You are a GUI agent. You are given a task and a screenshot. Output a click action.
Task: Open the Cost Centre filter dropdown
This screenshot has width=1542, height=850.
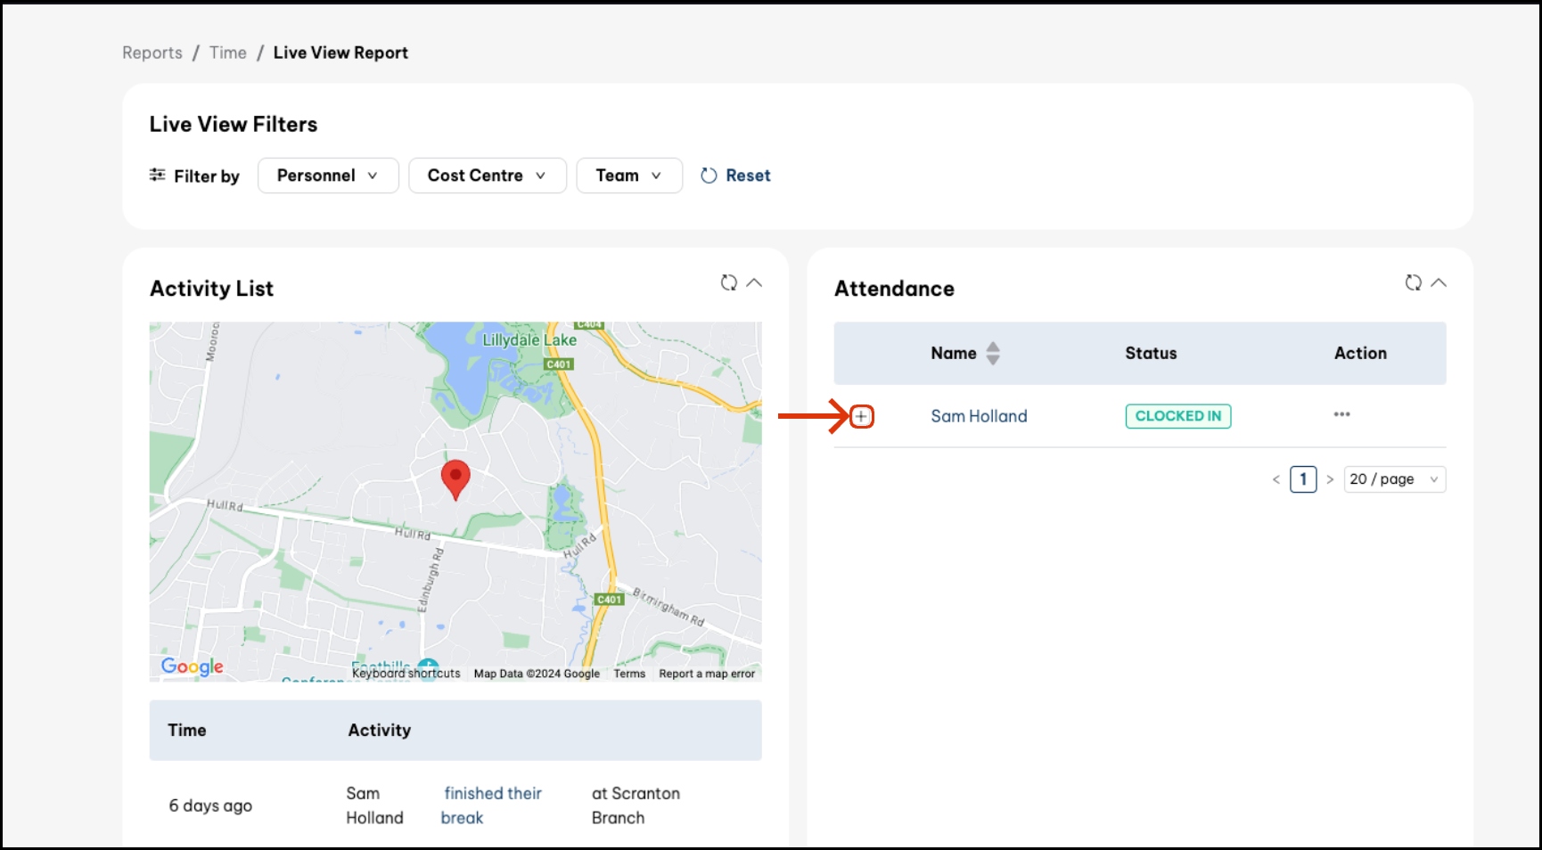(487, 176)
